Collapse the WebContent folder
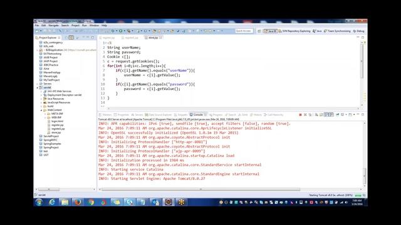401x225 pixels. click(41, 110)
